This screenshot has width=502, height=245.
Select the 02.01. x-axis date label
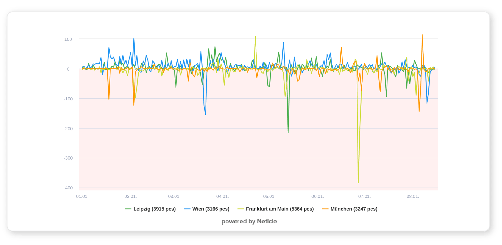click(x=131, y=196)
